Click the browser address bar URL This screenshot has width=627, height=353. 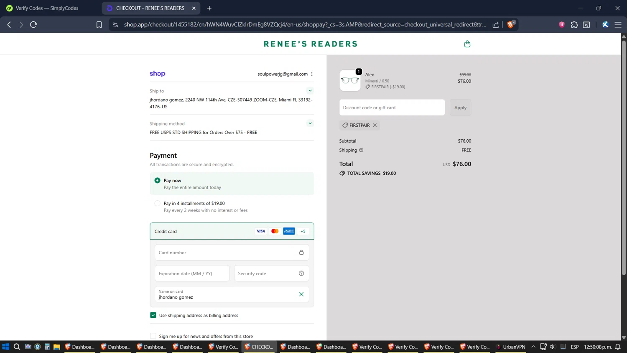305,25
